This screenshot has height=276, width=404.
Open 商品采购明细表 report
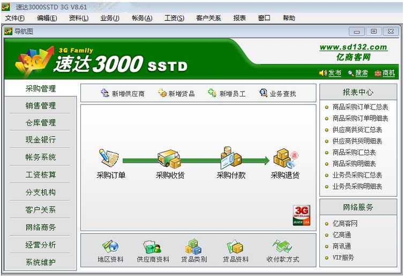[x=354, y=163]
